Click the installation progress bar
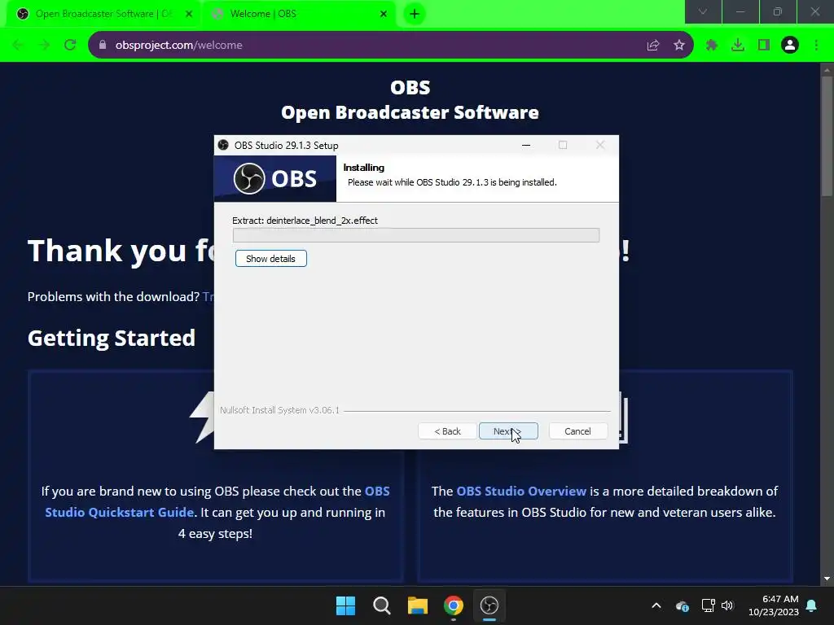 (416, 235)
